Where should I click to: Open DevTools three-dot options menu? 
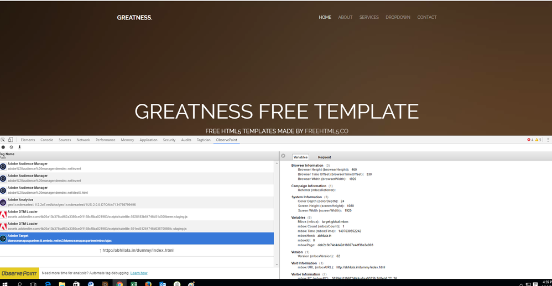(548, 140)
